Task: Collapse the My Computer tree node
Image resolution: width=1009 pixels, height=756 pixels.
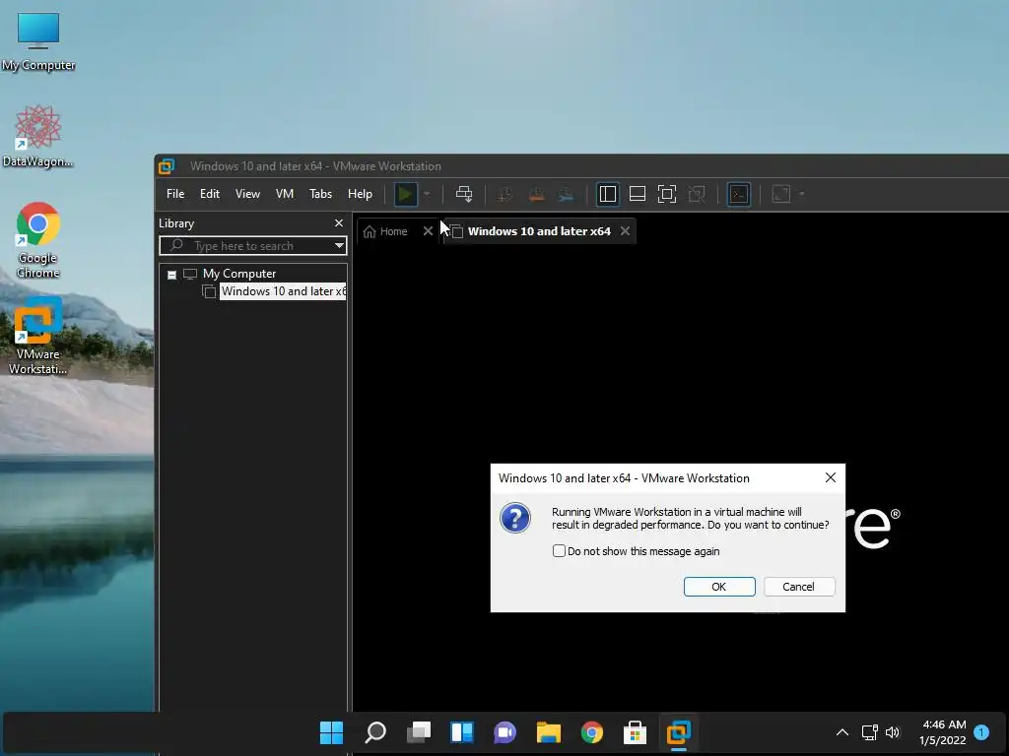Action: click(x=171, y=275)
